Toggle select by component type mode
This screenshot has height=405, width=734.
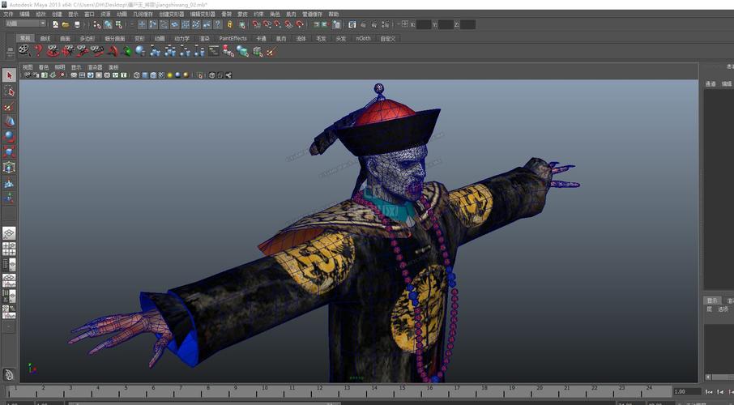tap(119, 24)
